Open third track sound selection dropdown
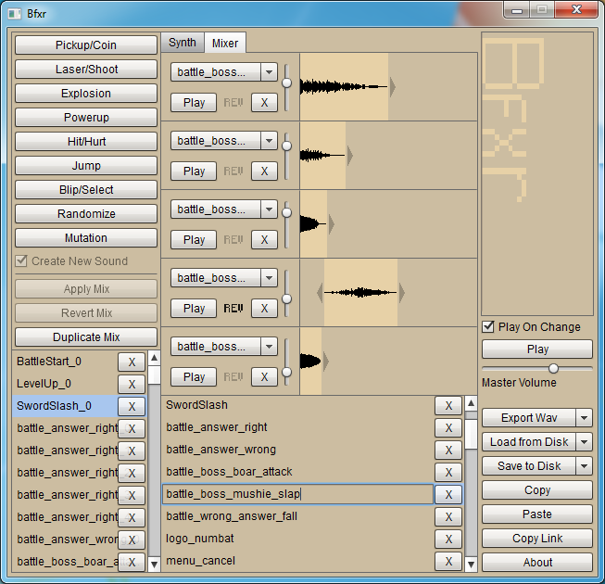This screenshot has height=584, width=605. 269,209
